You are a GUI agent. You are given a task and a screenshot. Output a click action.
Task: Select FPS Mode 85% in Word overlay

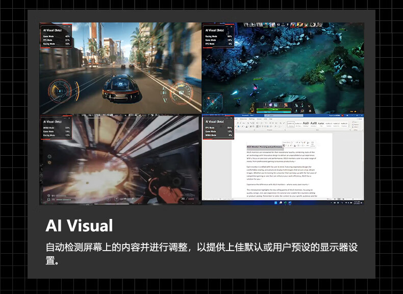pyautogui.click(x=218, y=128)
